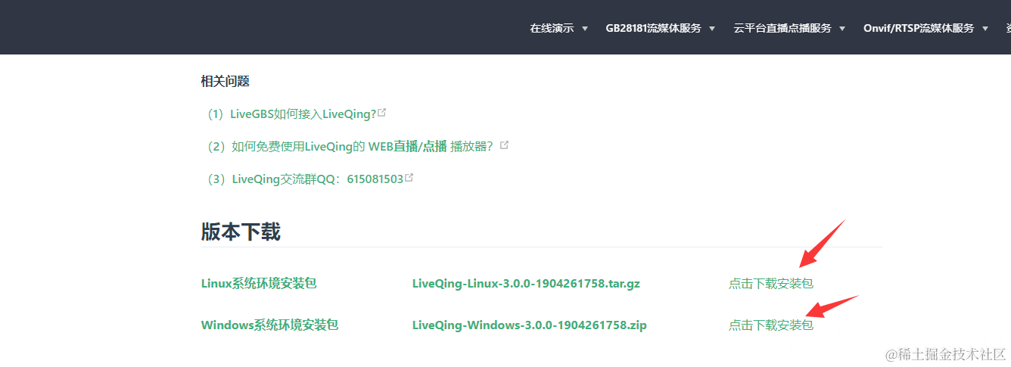Expand the dropdown arrow beside Onvif/RTSP流媒体服务
The height and width of the screenshot is (367, 1011).
click(985, 29)
